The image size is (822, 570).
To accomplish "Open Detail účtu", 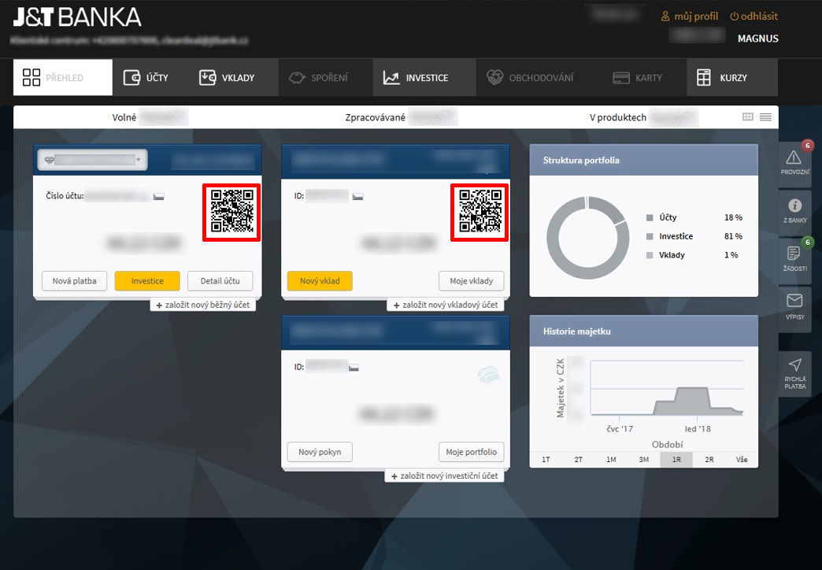I will [220, 281].
